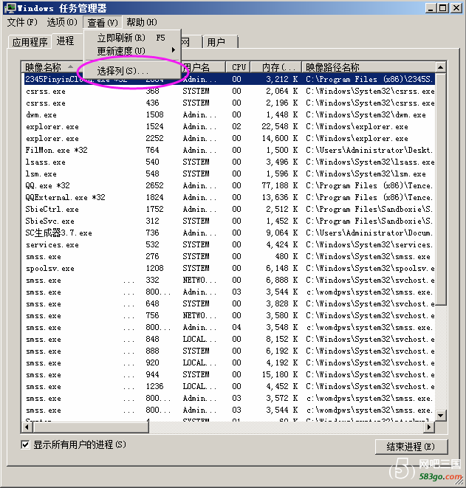Image resolution: width=466 pixels, height=488 pixels.
Task: Select smss.exe row with PID 1236
Action: pos(229,387)
